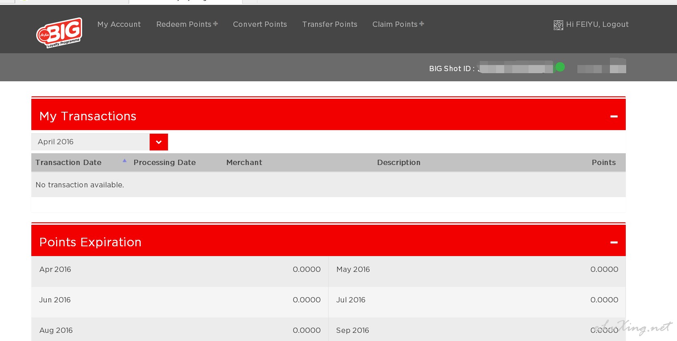The width and height of the screenshot is (677, 341).
Task: Sort by Processing Date column header
Action: (165, 163)
